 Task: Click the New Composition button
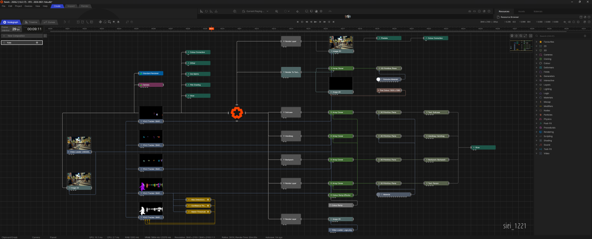pyautogui.click(x=22, y=36)
